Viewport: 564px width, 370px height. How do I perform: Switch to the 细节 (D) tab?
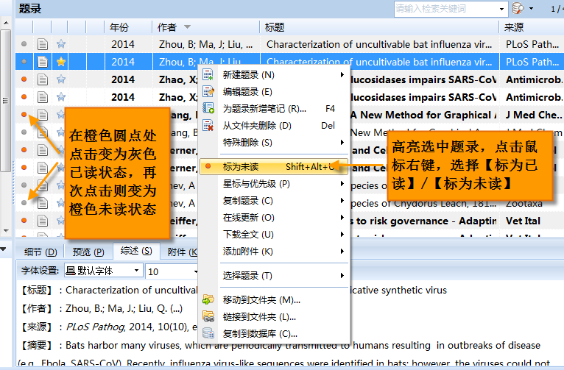tap(40, 252)
